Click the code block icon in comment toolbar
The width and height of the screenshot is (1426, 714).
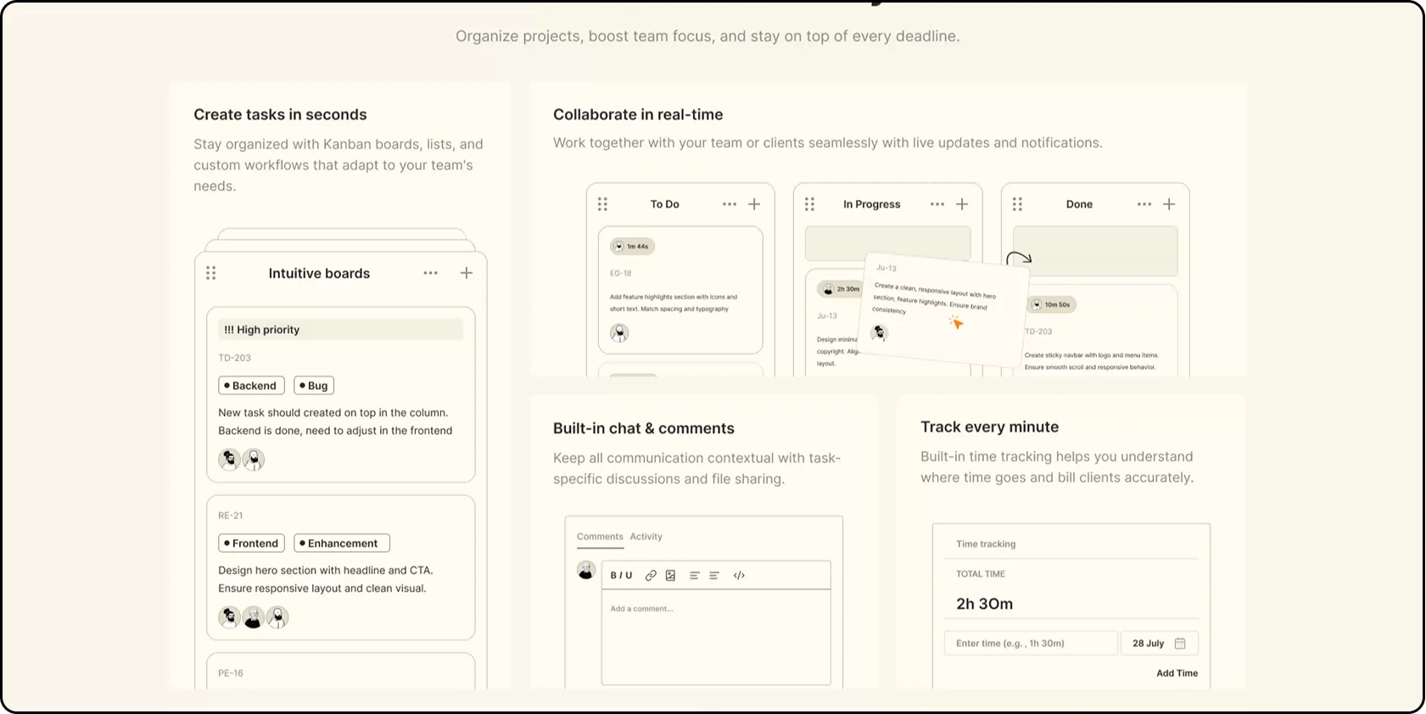[x=739, y=576]
